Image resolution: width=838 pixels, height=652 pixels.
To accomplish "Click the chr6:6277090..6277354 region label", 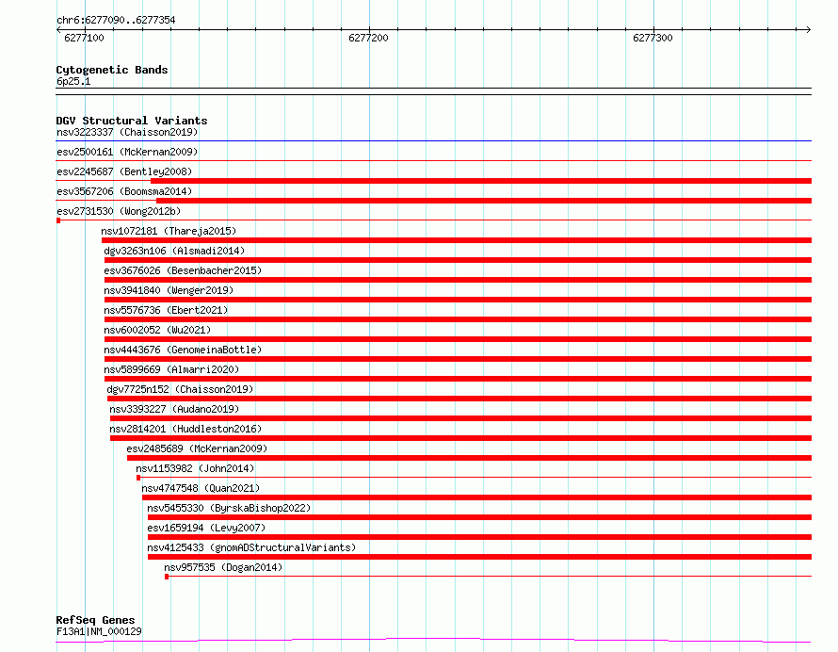I will (x=116, y=21).
